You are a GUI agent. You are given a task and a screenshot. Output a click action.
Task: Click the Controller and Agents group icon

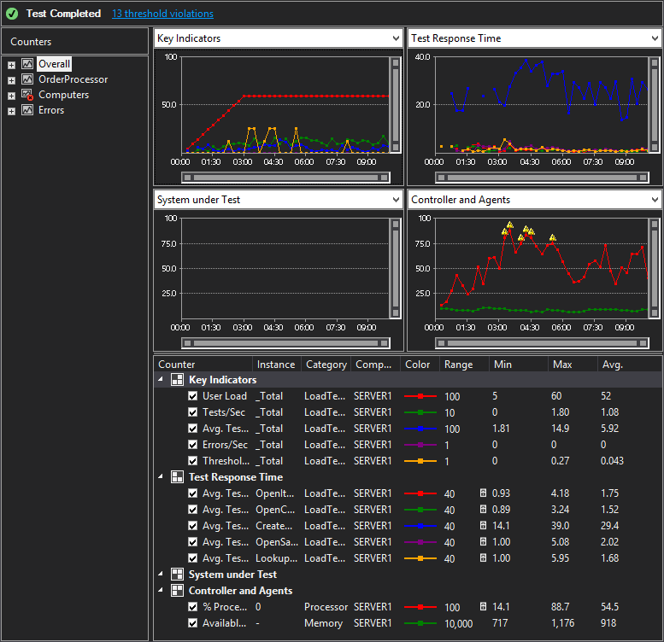click(177, 591)
